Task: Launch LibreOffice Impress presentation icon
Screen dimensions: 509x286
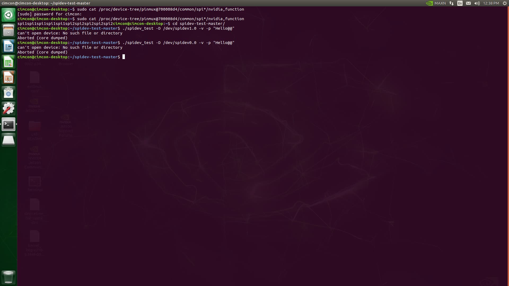Action: 8,77
